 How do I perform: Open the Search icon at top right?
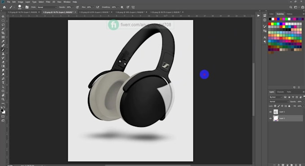[x=291, y=7]
